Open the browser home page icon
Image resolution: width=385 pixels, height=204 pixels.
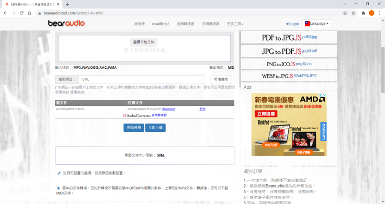(x=30, y=13)
